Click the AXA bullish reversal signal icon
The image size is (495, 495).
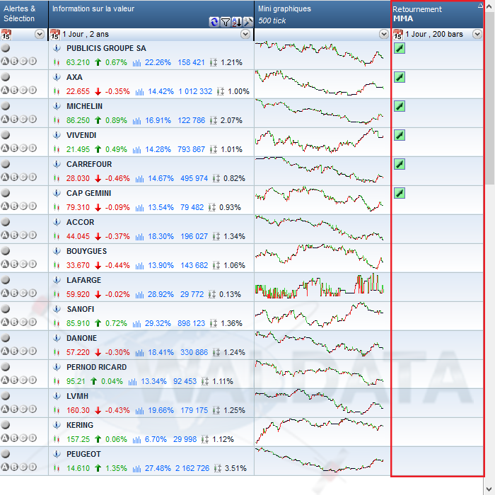click(x=400, y=77)
